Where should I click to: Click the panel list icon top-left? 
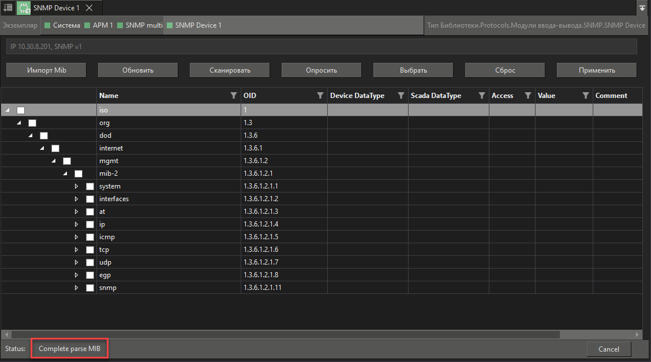click(x=8, y=8)
